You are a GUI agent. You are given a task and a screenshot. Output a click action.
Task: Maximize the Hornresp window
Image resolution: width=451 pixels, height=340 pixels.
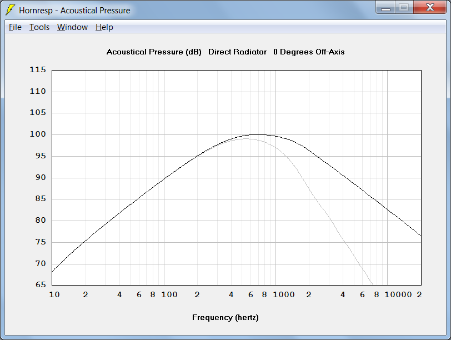(404, 7)
